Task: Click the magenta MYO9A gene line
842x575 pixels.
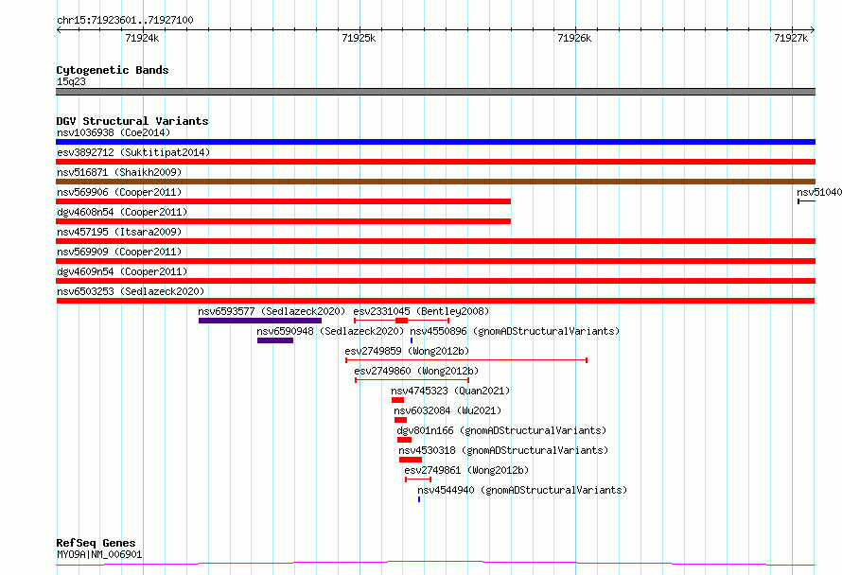Action: (435, 564)
